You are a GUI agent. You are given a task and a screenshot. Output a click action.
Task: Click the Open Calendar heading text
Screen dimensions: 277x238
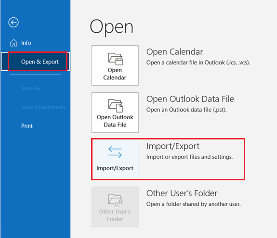[x=174, y=52]
